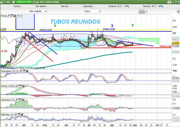
Task: Open MACD indicator settings wrench
Action: pyautogui.click(x=17, y=86)
